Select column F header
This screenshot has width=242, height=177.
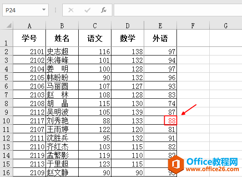pos(193,25)
